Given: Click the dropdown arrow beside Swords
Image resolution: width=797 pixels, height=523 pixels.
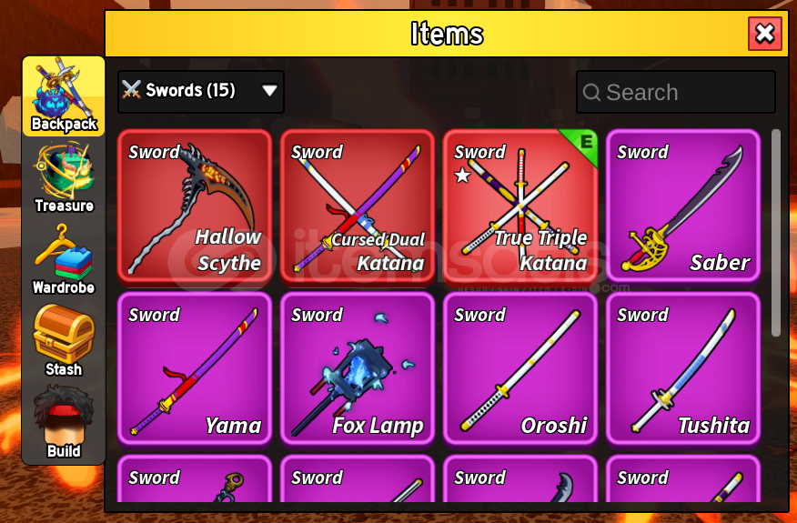Looking at the screenshot, I should [x=269, y=91].
